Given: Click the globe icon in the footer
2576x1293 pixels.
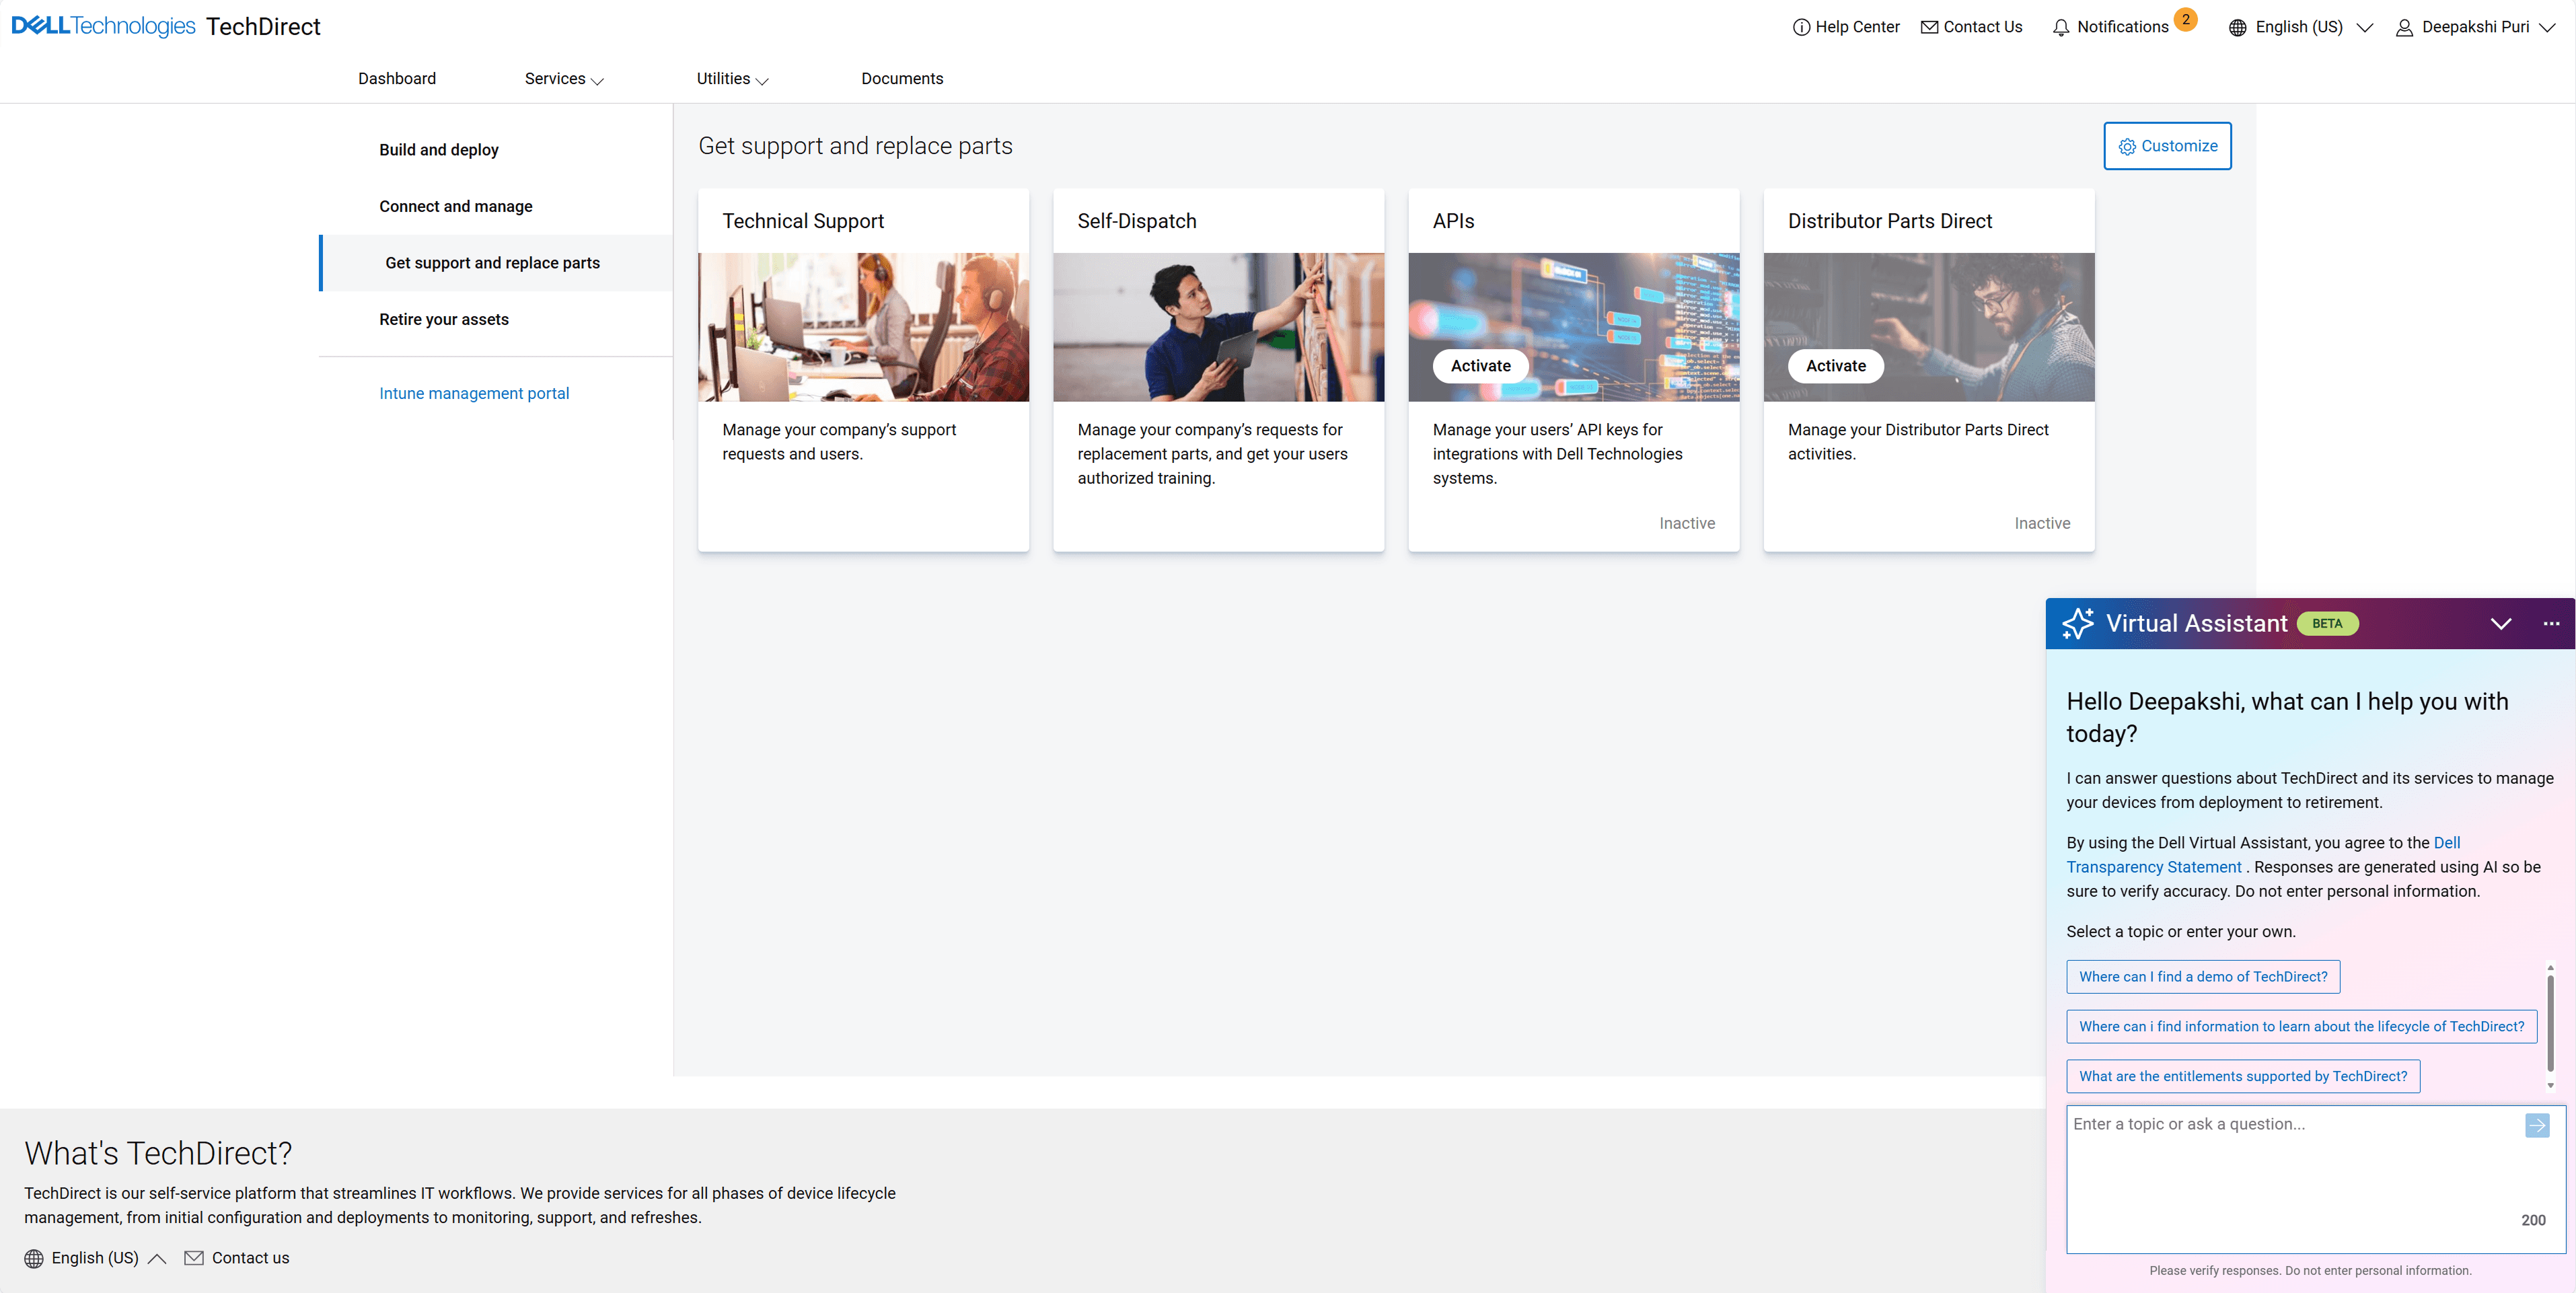Looking at the screenshot, I should tap(34, 1257).
